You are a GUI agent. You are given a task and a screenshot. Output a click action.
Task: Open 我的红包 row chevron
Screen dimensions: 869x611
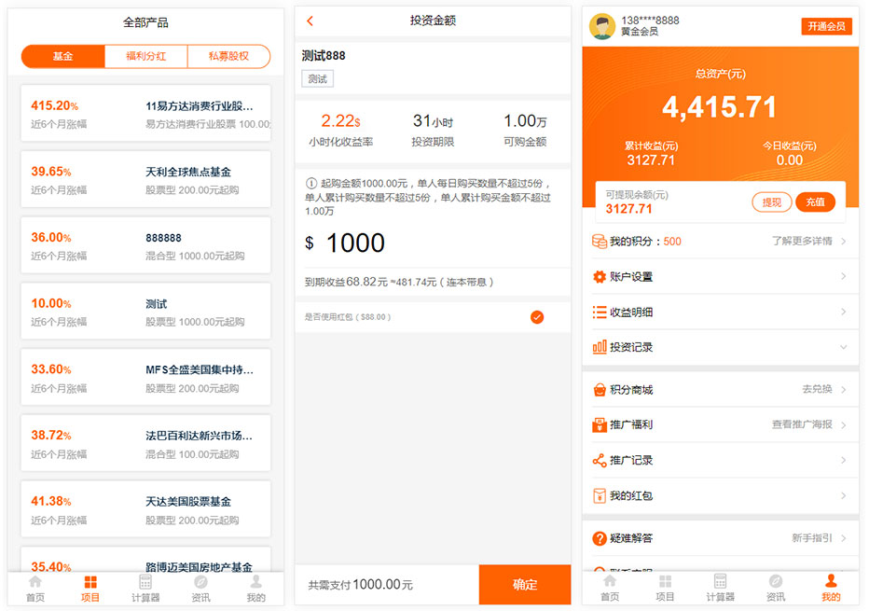click(844, 495)
